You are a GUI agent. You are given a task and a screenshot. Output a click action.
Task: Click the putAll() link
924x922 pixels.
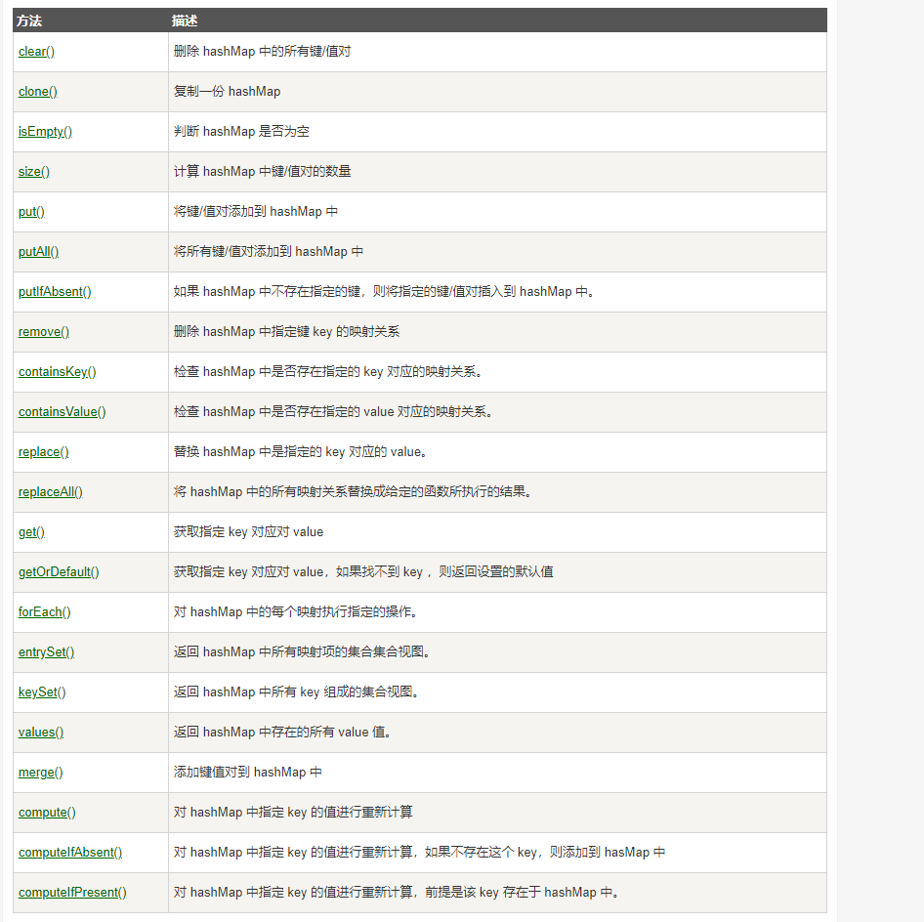(x=39, y=252)
